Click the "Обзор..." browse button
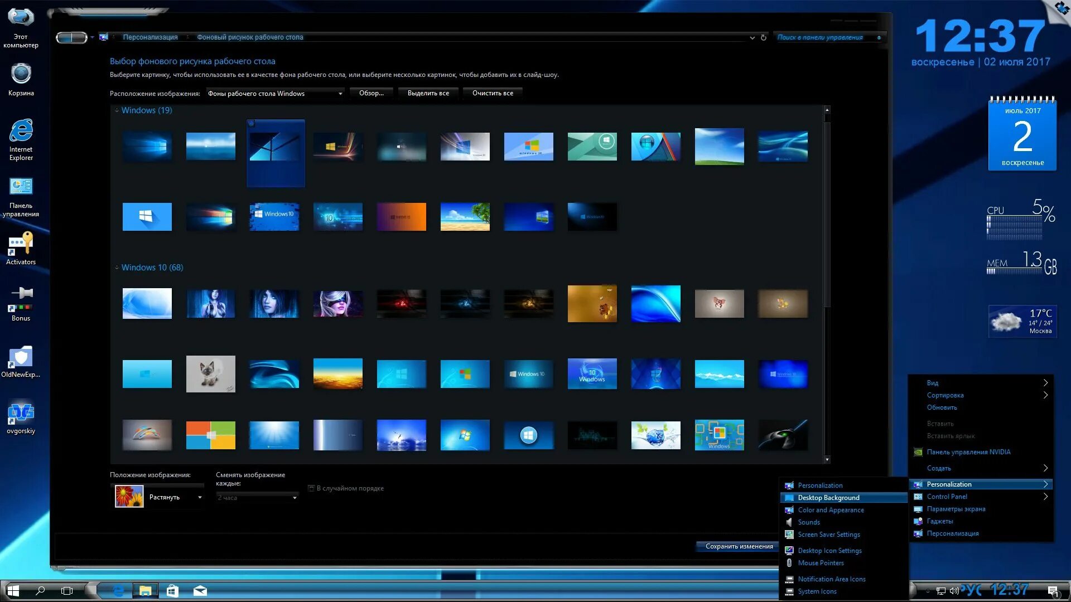Image resolution: width=1071 pixels, height=602 pixels. 372,93
